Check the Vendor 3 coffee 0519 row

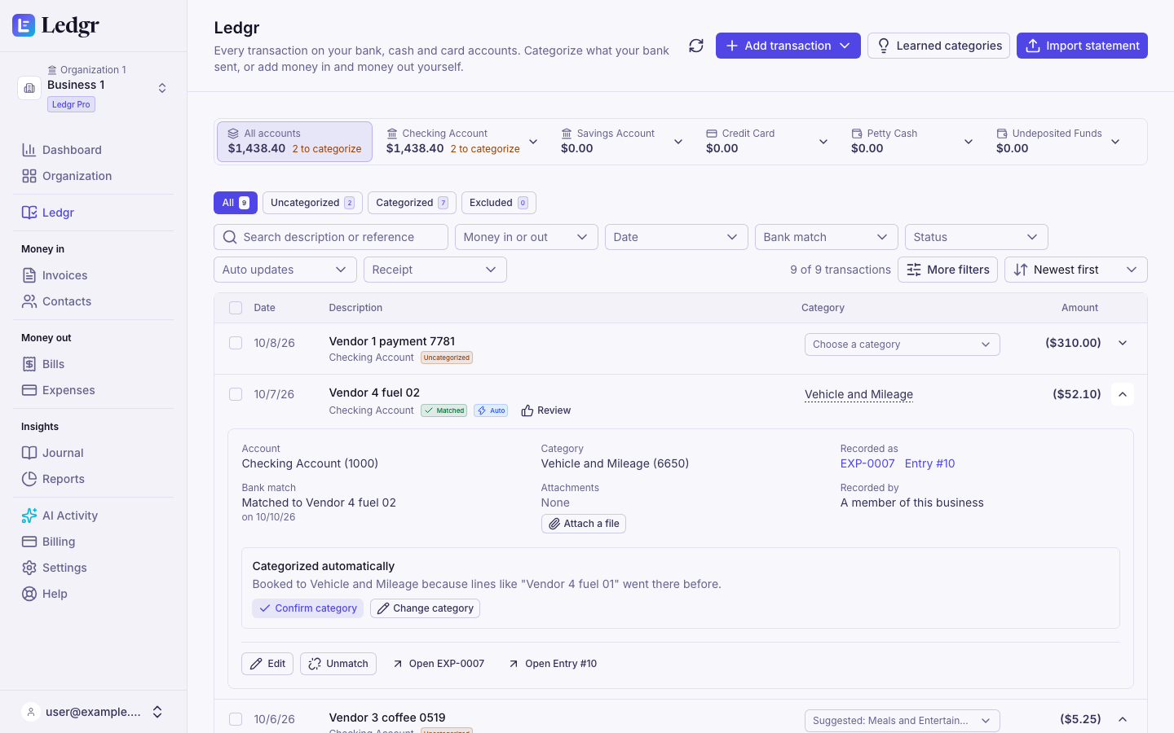[236, 719]
